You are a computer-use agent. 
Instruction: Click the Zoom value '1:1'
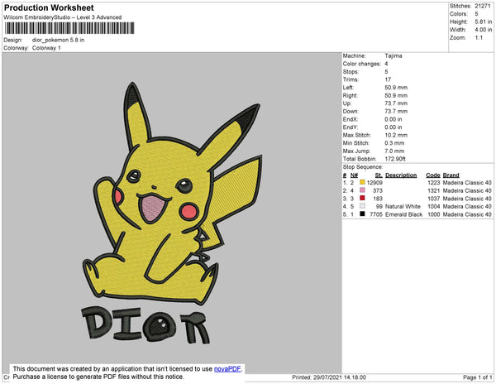click(479, 38)
